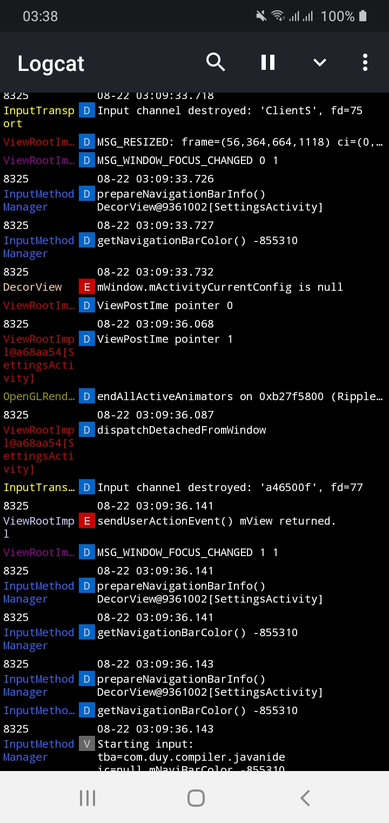The height and width of the screenshot is (823, 389).
Task: Select the gray V badge on Starting input line
Action: coord(86,743)
